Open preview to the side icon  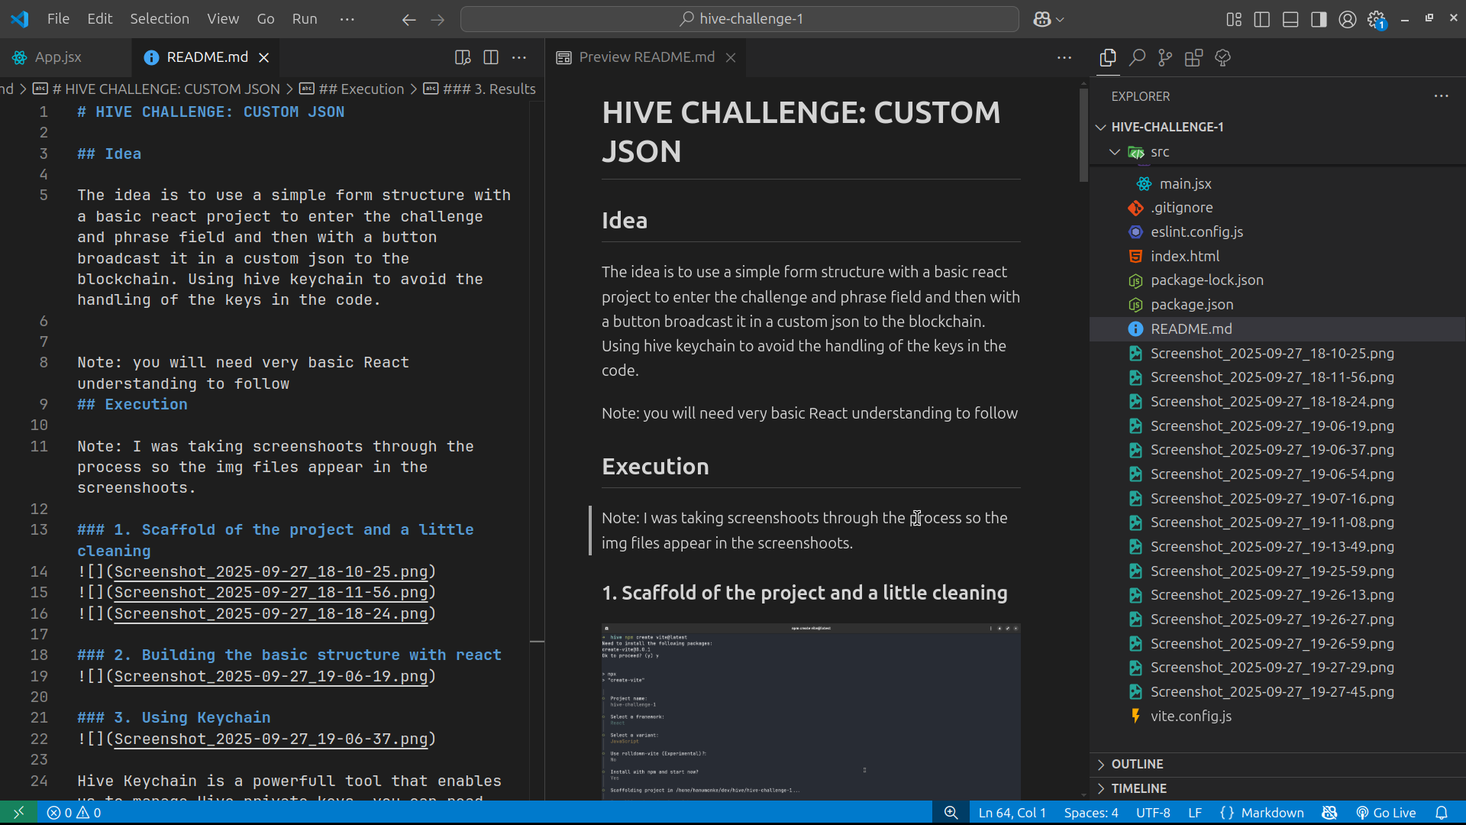(x=463, y=57)
